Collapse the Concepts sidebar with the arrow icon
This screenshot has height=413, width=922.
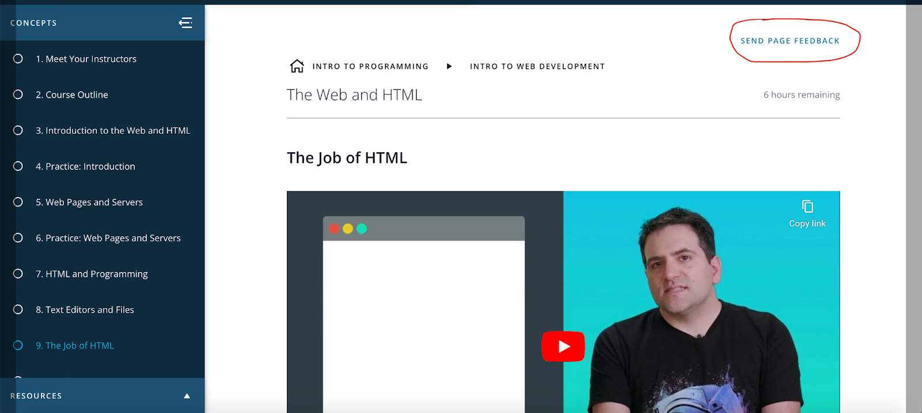pos(186,22)
